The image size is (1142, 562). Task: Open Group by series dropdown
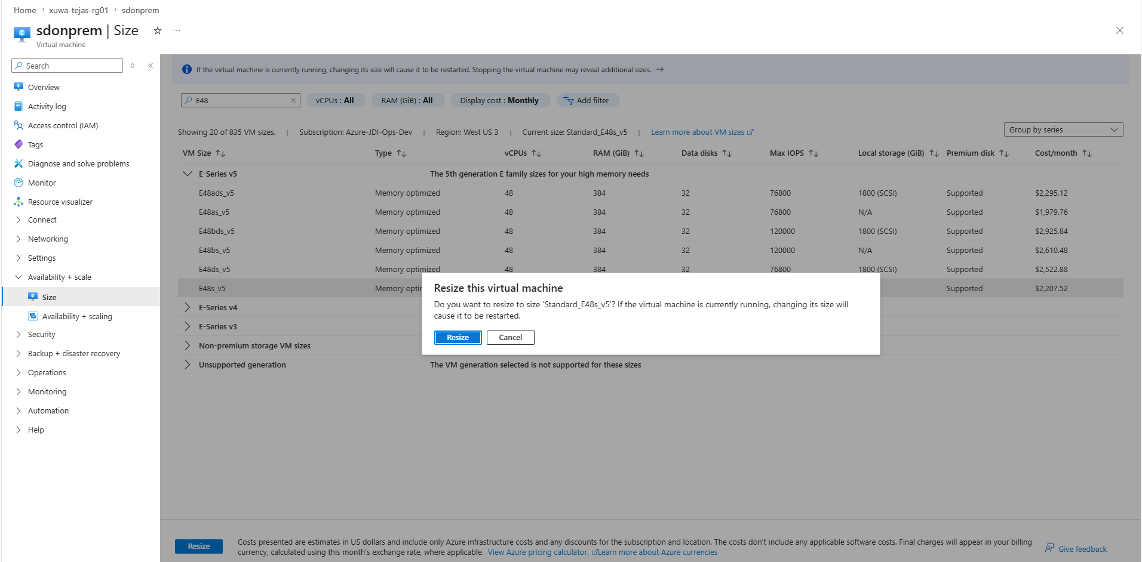tap(1063, 129)
